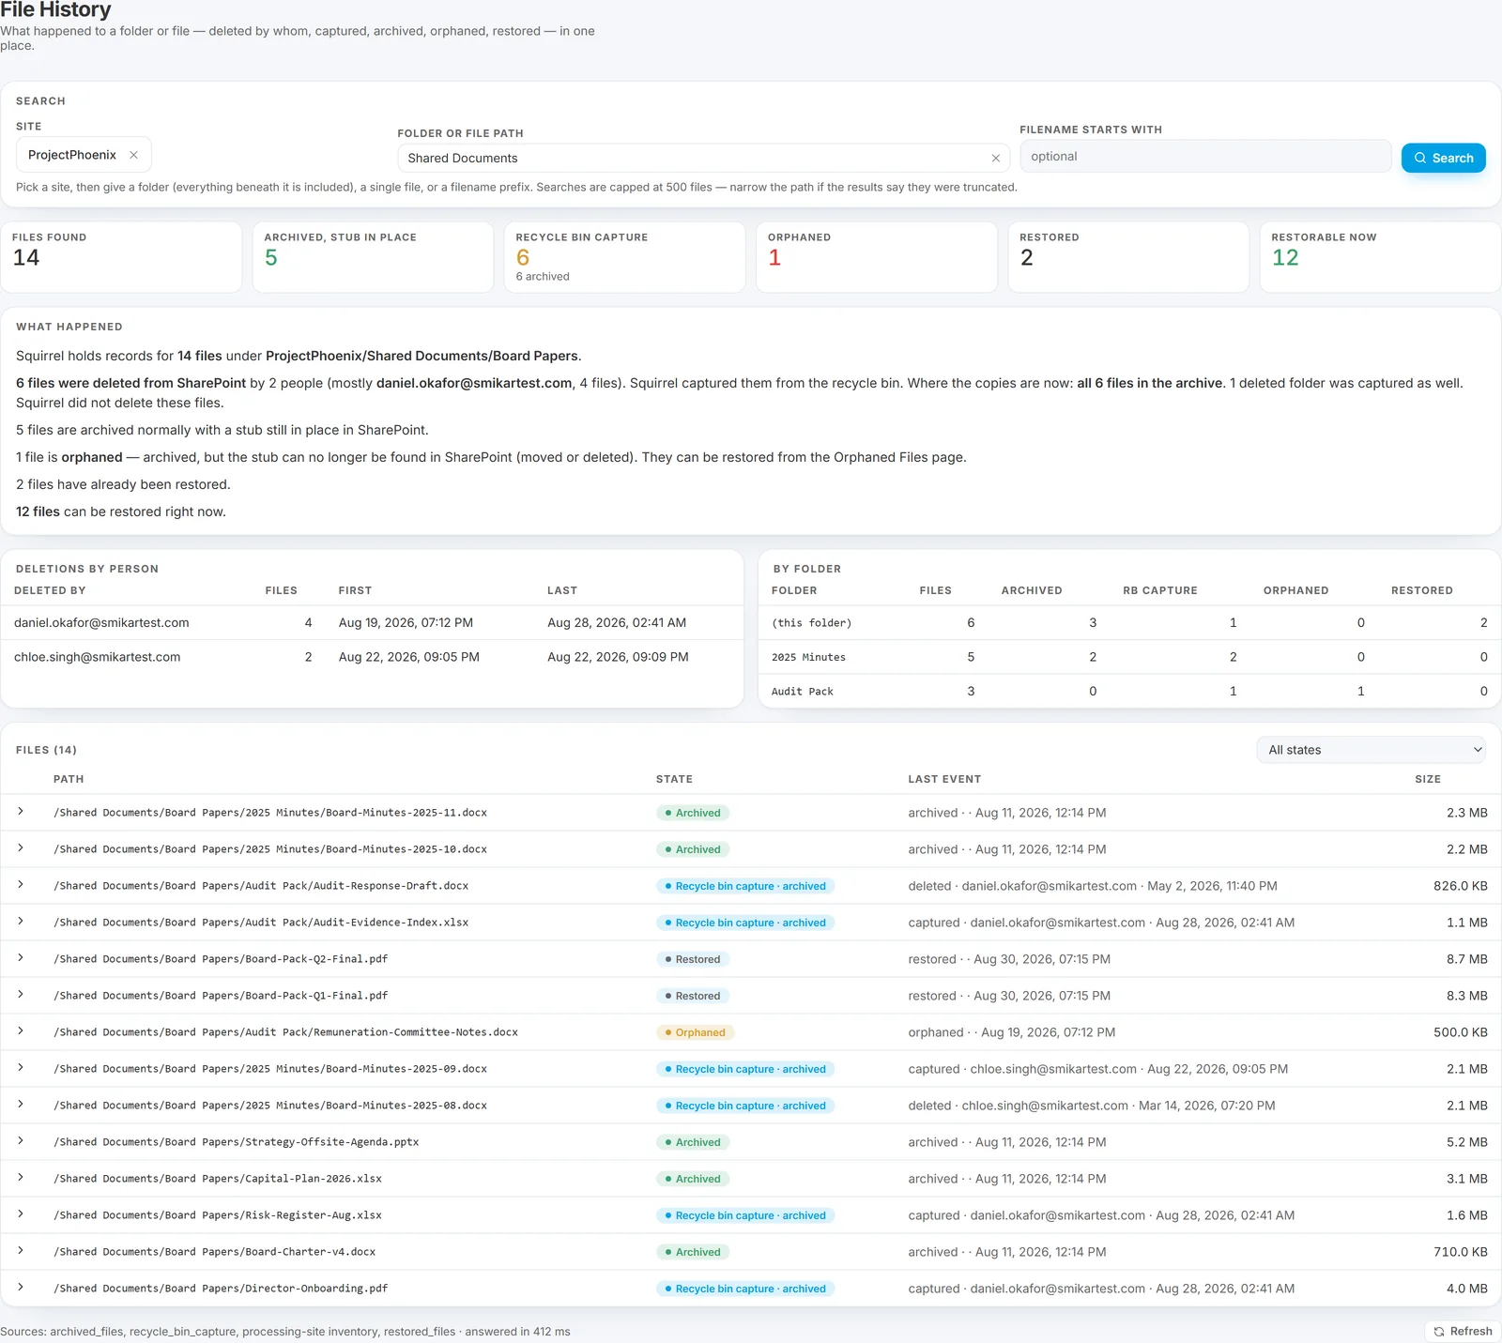This screenshot has width=1502, height=1343.
Task: Expand the Capital-Plan-2026.xlsx row
Action: click(21, 1178)
